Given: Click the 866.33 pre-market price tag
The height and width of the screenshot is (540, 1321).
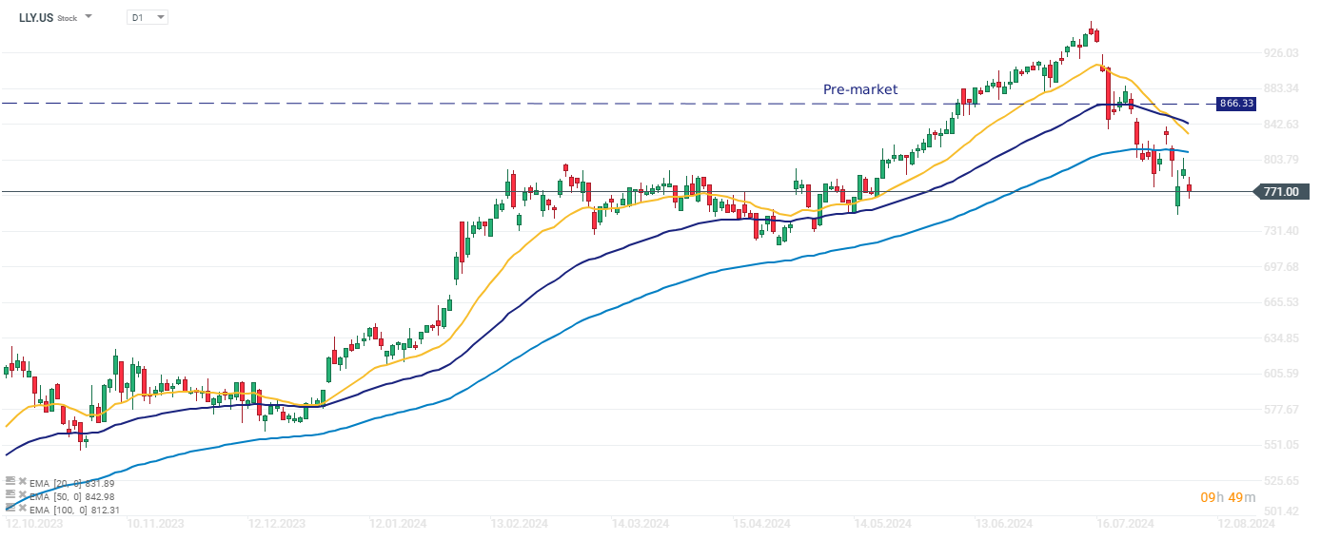Looking at the screenshot, I should click(1234, 103).
